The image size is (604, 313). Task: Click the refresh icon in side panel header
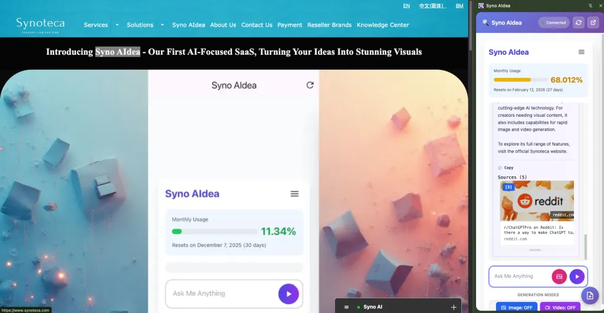tap(579, 23)
